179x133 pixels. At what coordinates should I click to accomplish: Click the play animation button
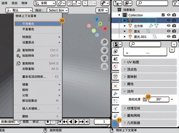tap(76, 122)
